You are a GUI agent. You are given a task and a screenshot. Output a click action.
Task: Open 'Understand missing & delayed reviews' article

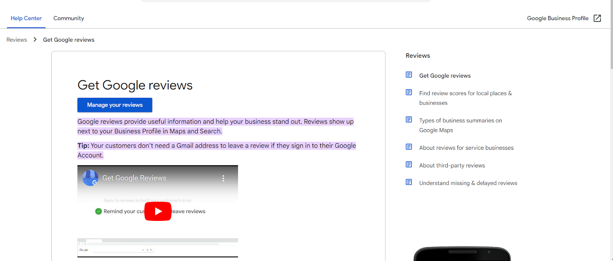pos(468,183)
